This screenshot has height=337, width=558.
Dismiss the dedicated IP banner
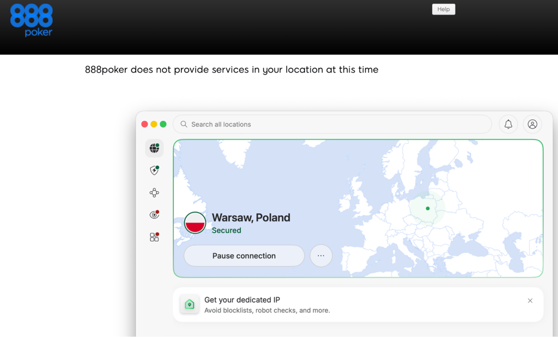530,300
